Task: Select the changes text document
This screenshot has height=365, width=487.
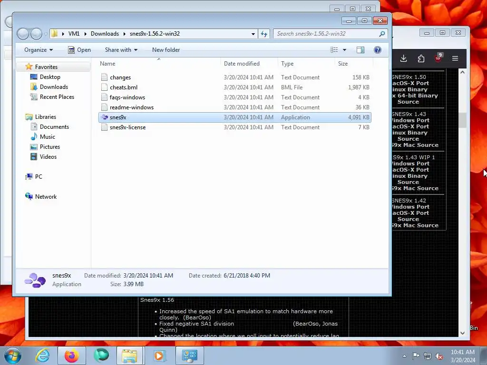Action: click(x=120, y=77)
